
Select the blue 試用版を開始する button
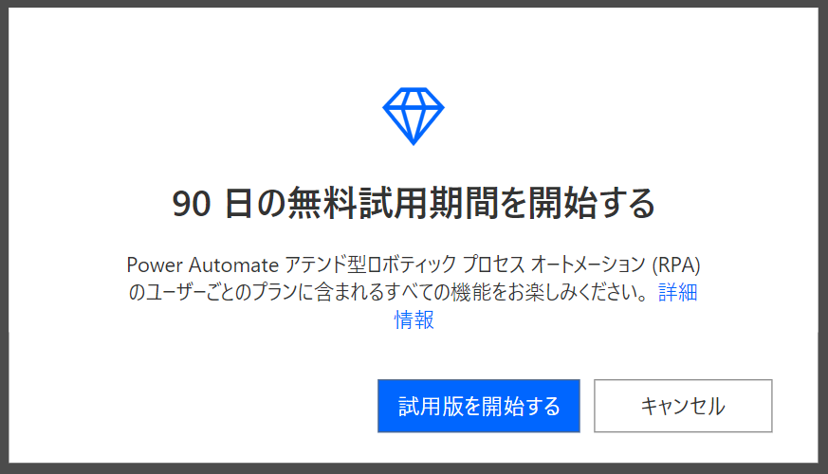pyautogui.click(x=478, y=406)
